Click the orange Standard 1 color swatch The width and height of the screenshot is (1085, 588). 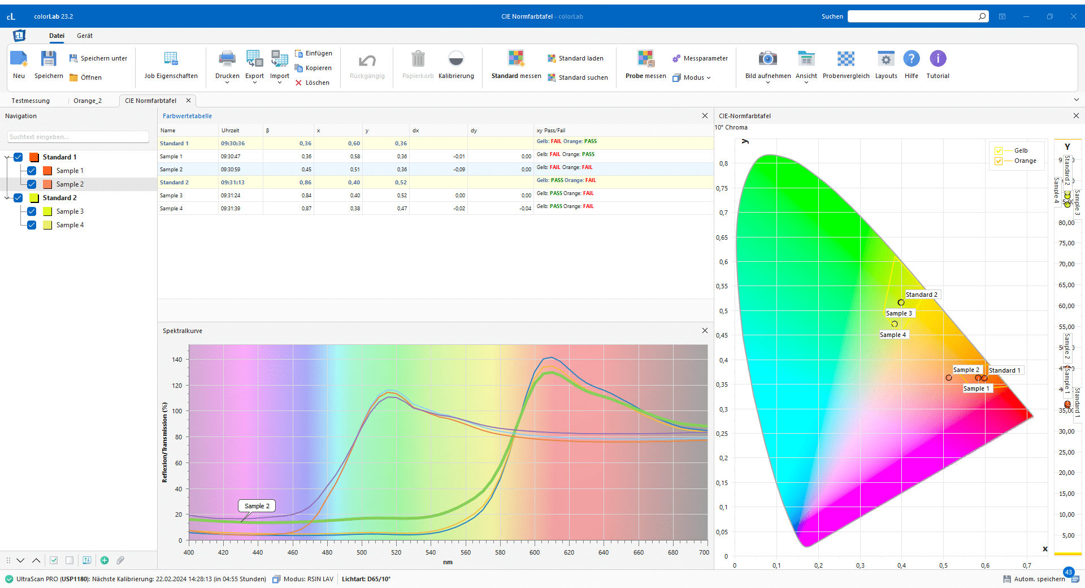click(x=34, y=157)
